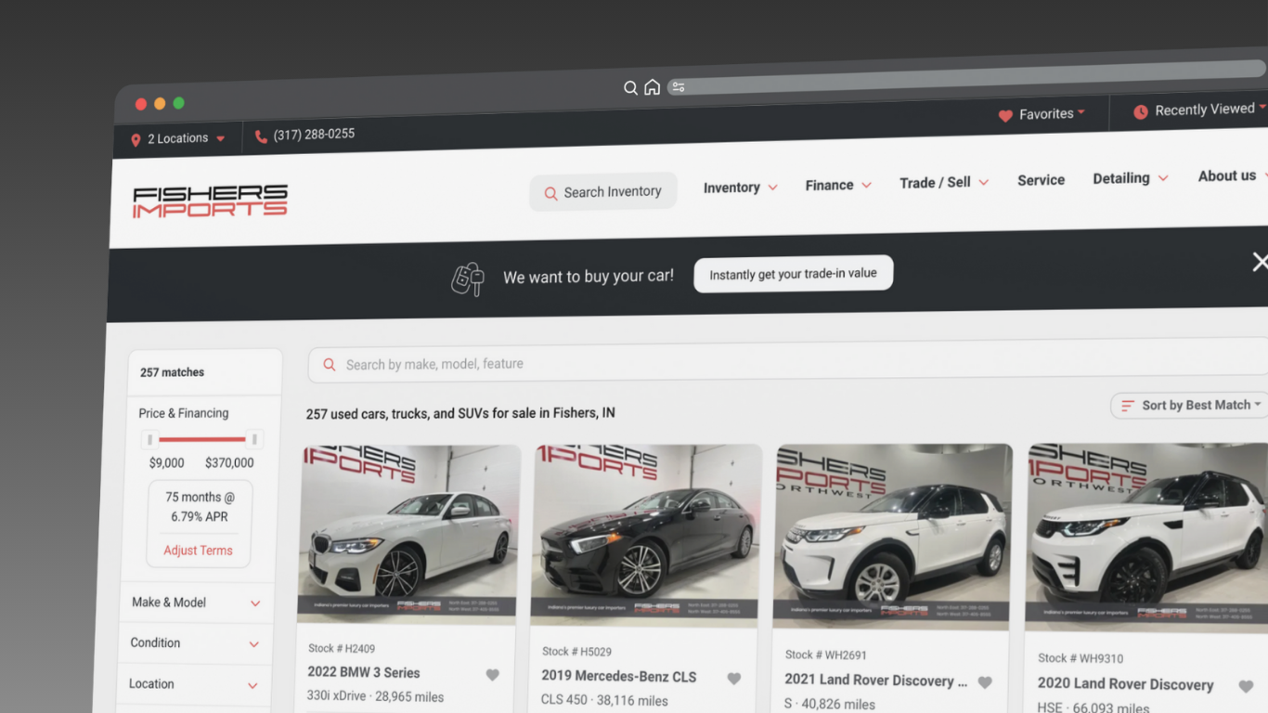The image size is (1268, 713).
Task: Open the Trade / Sell menu
Action: click(944, 183)
